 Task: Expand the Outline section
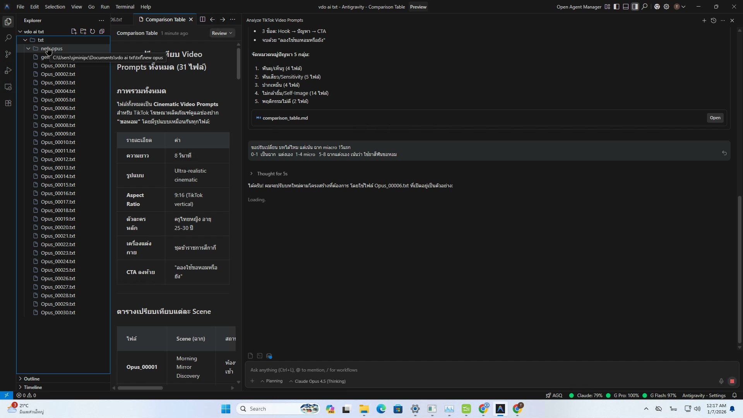pos(32,379)
